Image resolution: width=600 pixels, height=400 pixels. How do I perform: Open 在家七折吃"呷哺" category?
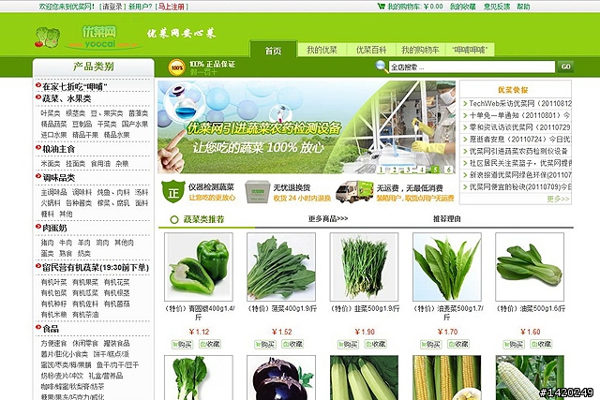(x=75, y=87)
